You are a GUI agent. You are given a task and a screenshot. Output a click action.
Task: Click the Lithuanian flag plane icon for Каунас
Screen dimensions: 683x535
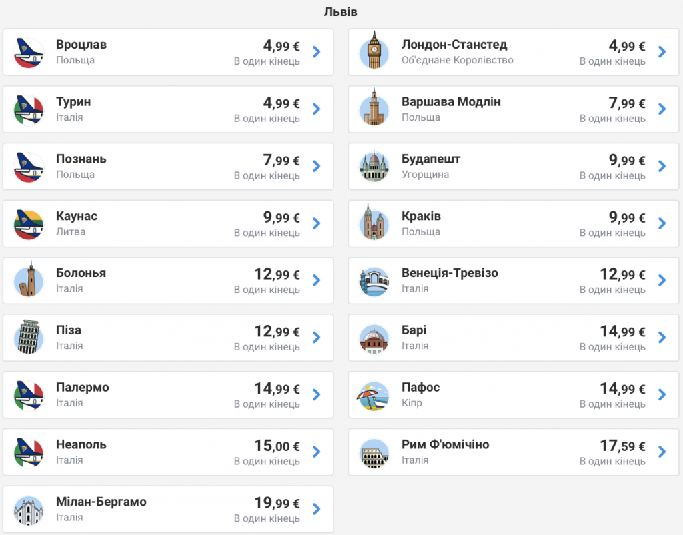click(x=29, y=224)
